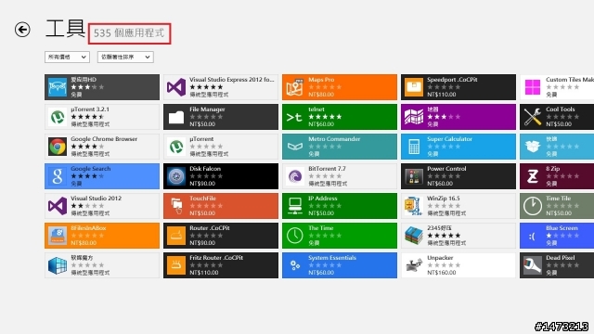The height and width of the screenshot is (334, 594).
Task: Open the Google Search app icon
Action: tap(58, 176)
